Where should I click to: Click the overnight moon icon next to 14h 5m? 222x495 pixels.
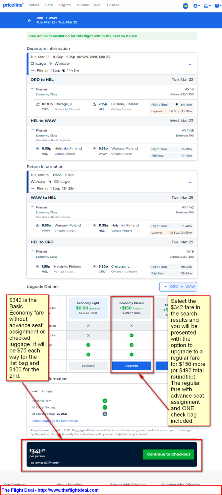point(64,70)
